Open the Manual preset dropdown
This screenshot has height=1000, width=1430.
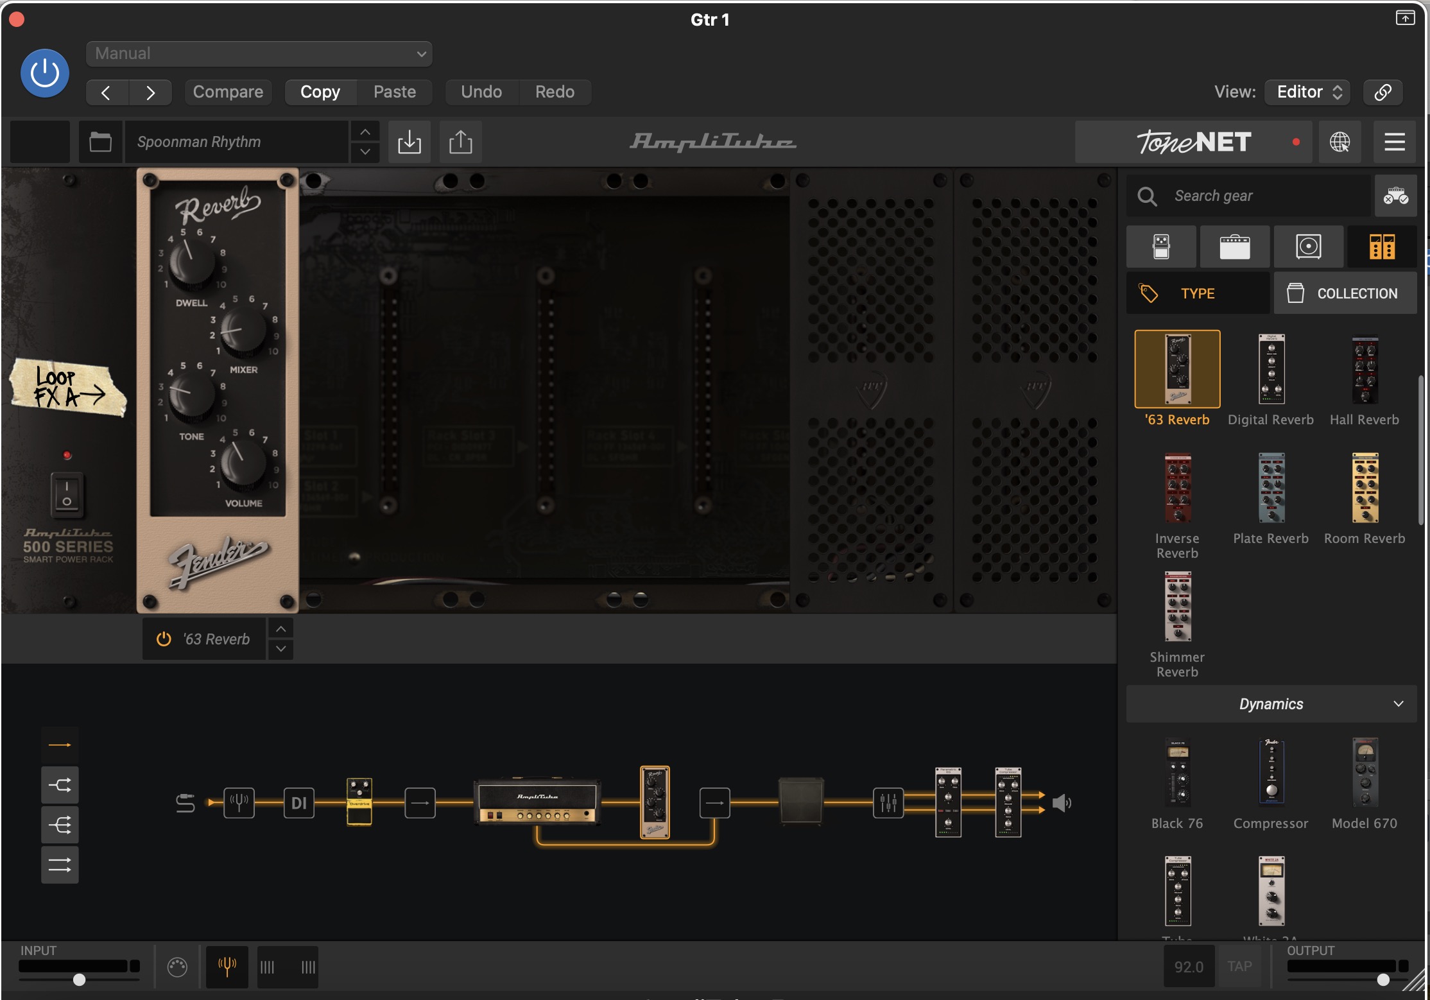coord(259,54)
